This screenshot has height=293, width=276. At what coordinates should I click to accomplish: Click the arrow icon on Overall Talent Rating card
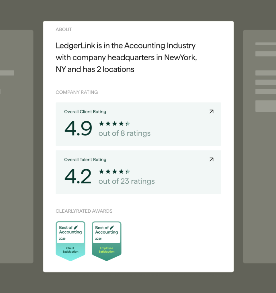coord(211,159)
